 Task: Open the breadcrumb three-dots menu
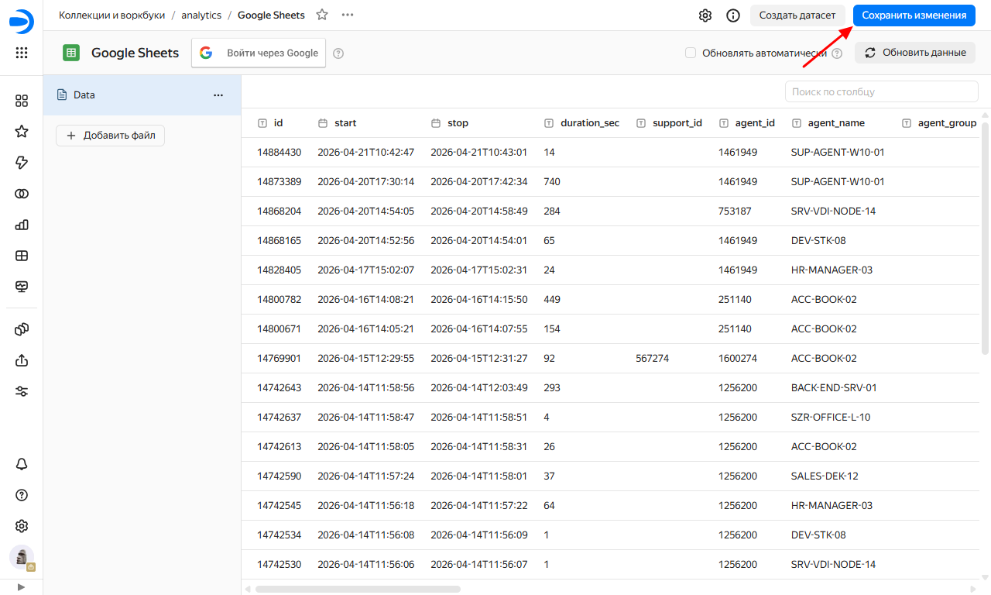[x=348, y=15]
